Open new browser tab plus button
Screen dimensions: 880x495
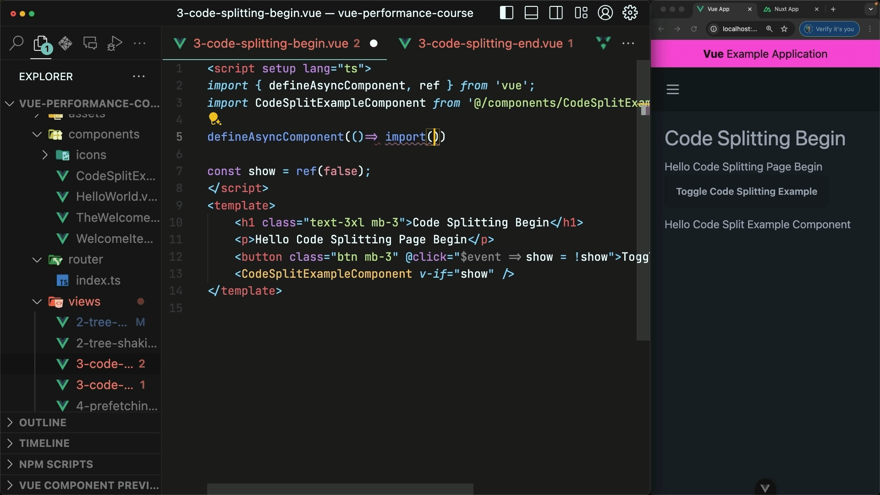point(833,9)
